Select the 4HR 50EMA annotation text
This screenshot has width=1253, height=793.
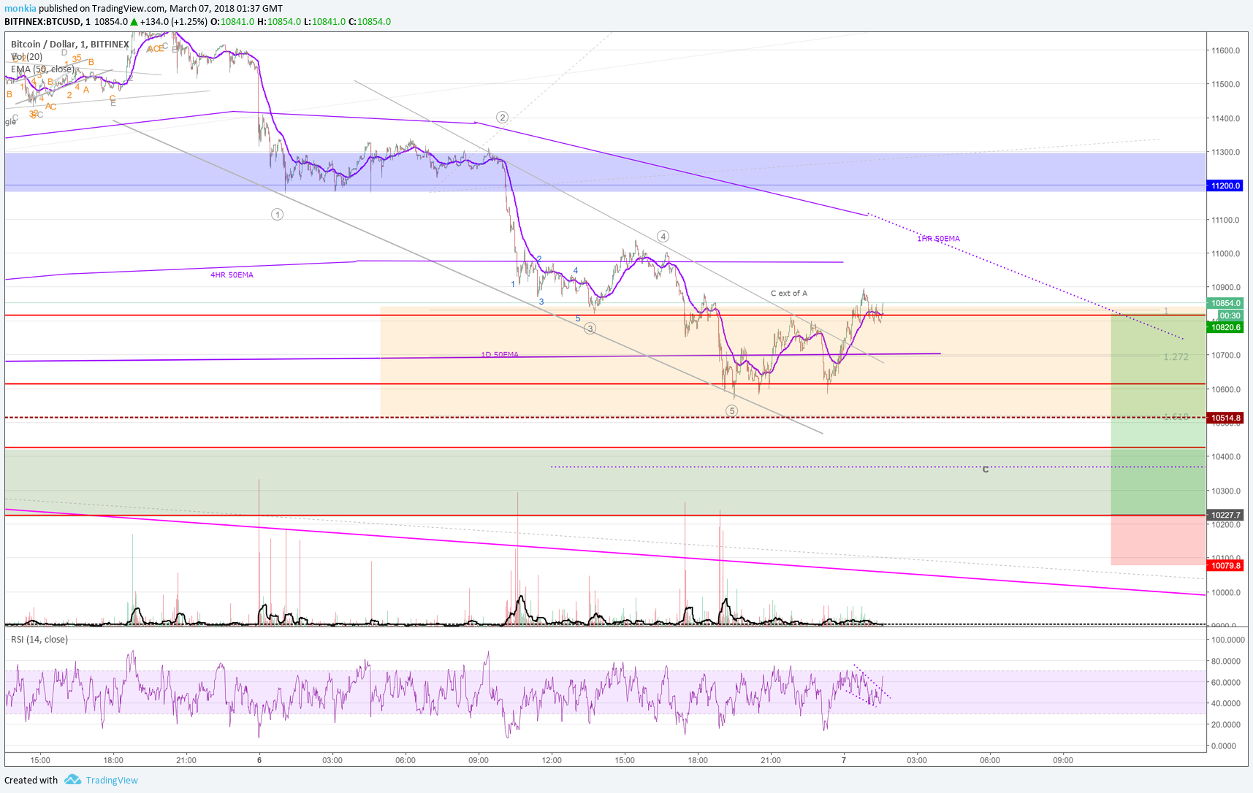point(232,275)
